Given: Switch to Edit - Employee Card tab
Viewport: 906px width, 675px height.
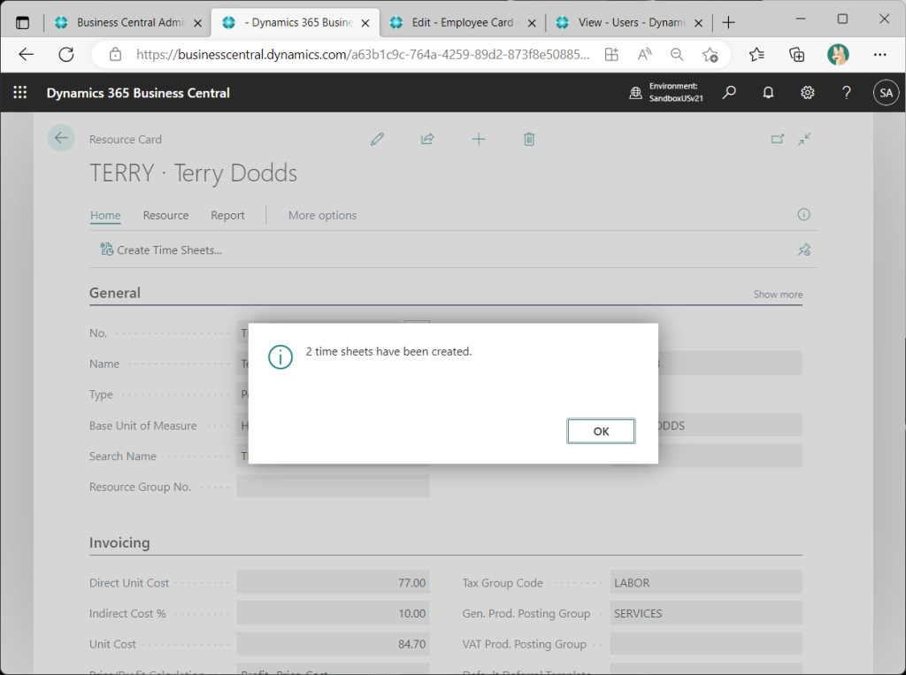Looking at the screenshot, I should tap(462, 22).
